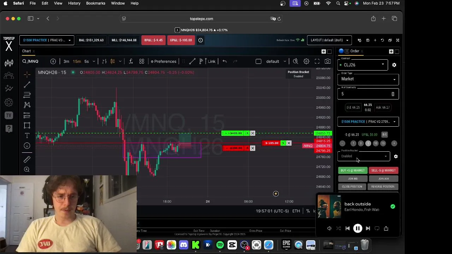Select the ruler measure tool

tap(27, 159)
